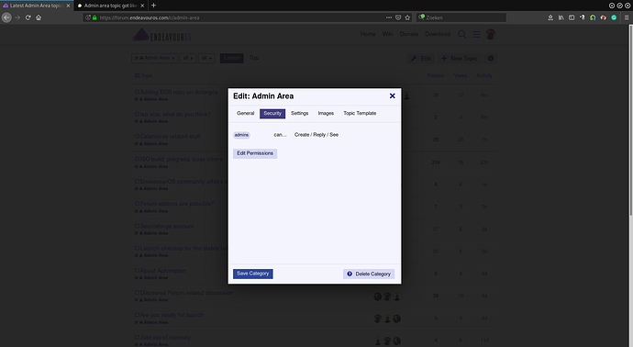Close the Admin area topic browser tab
Viewport: 633px width, 347px height.
142,6
